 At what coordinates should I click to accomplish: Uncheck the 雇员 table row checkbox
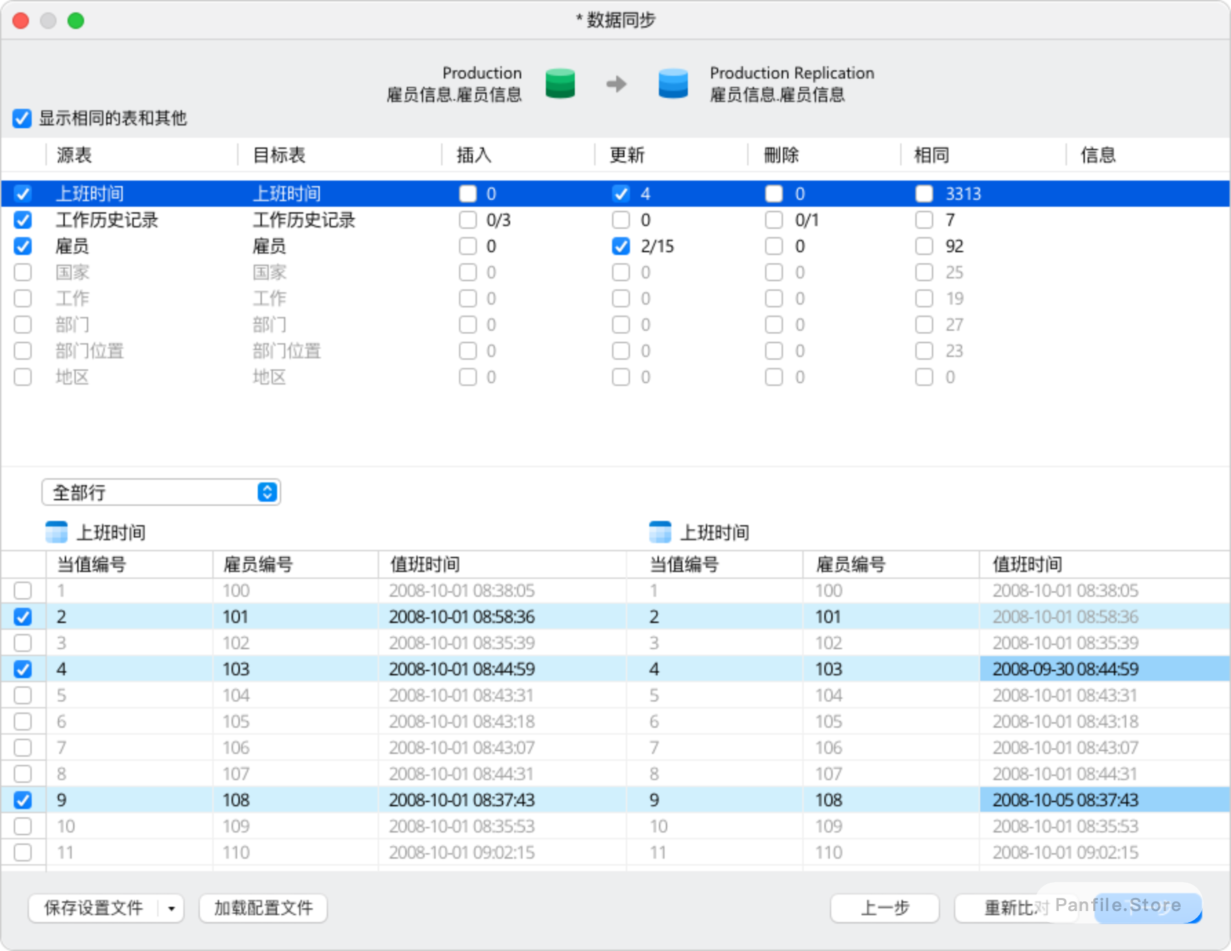point(23,246)
